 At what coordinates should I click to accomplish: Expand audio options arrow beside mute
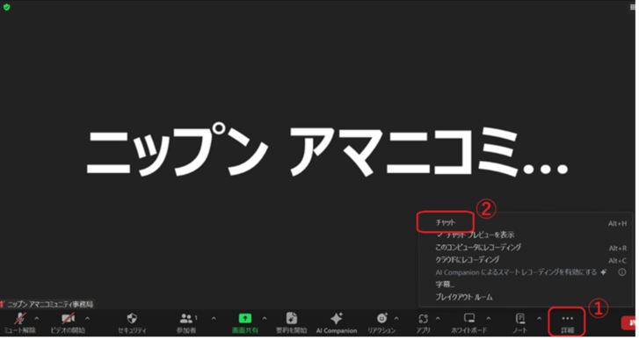pyautogui.click(x=37, y=318)
